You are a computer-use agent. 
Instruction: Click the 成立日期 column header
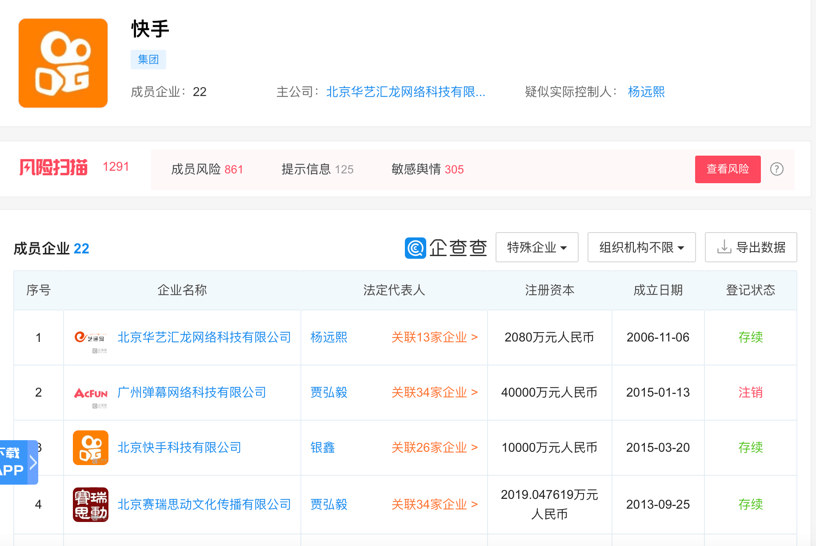[658, 290]
